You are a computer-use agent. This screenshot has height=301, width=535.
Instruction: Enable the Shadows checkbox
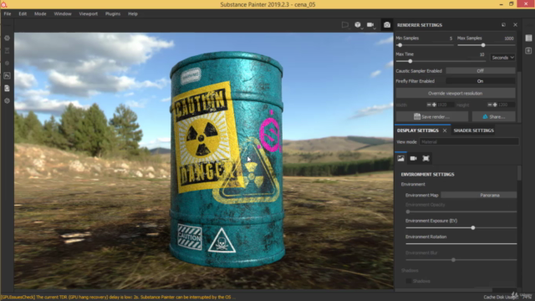[x=409, y=281]
